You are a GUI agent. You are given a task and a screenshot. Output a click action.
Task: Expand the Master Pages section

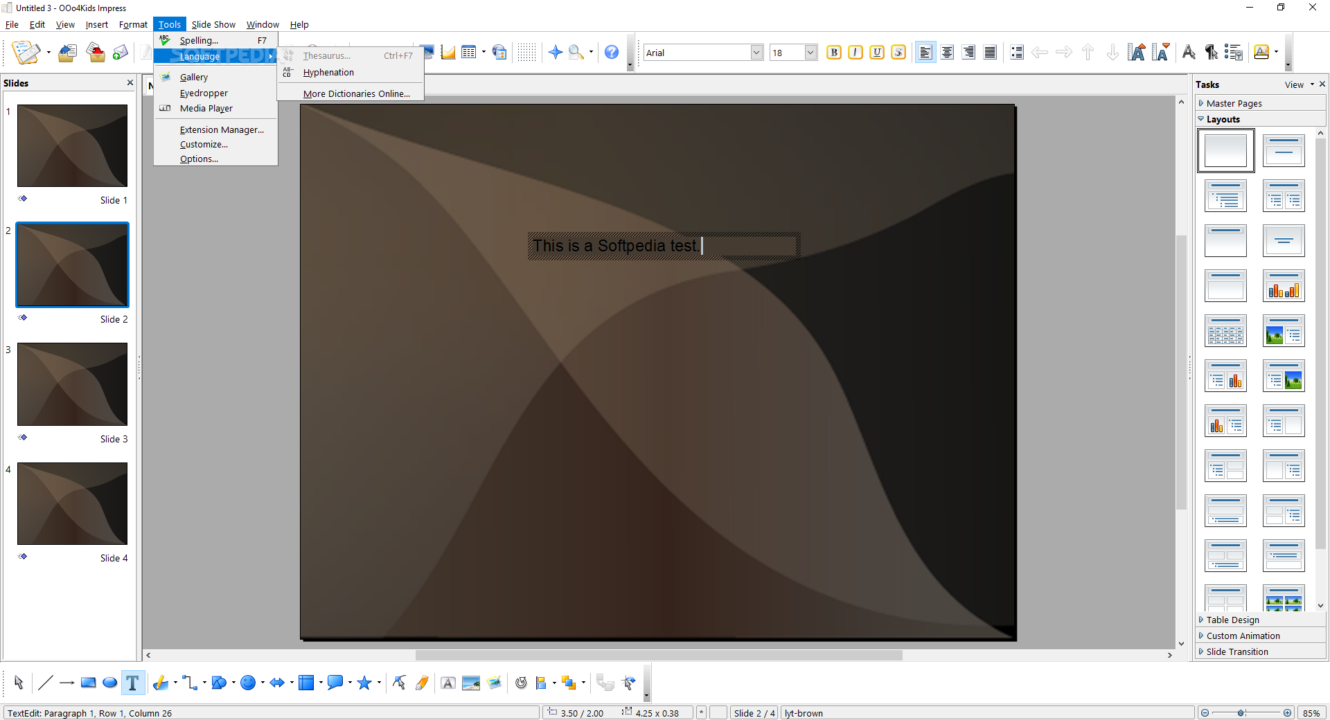[1261, 103]
